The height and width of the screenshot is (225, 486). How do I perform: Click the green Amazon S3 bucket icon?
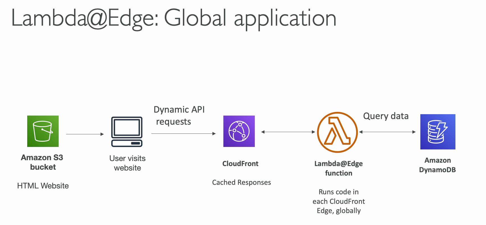coord(43,131)
